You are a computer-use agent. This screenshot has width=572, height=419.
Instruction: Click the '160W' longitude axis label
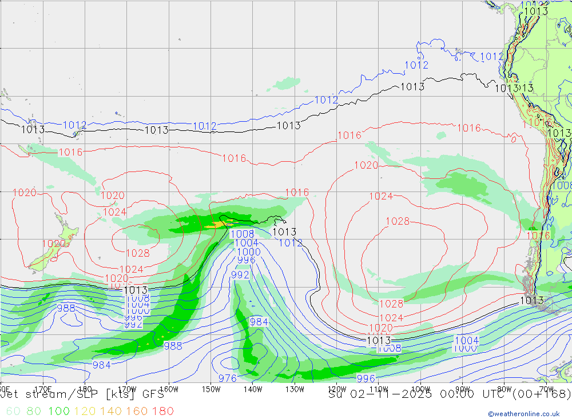169,389
